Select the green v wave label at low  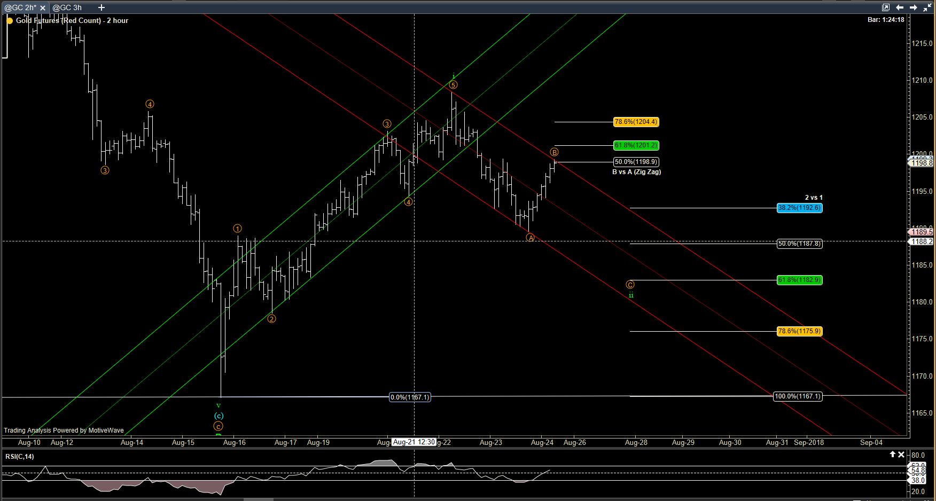coord(218,406)
